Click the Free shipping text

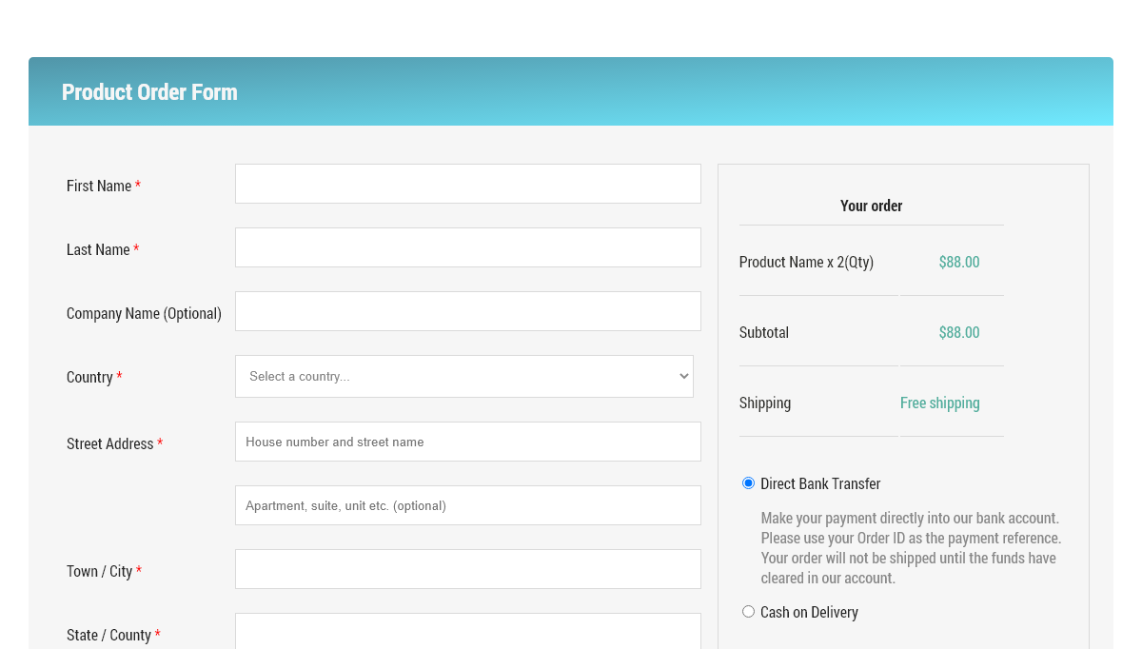(x=939, y=403)
